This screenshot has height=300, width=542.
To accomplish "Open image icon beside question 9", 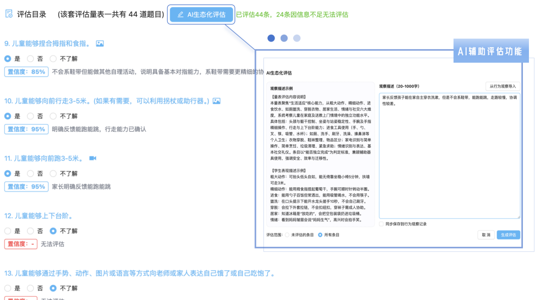I will [100, 44].
